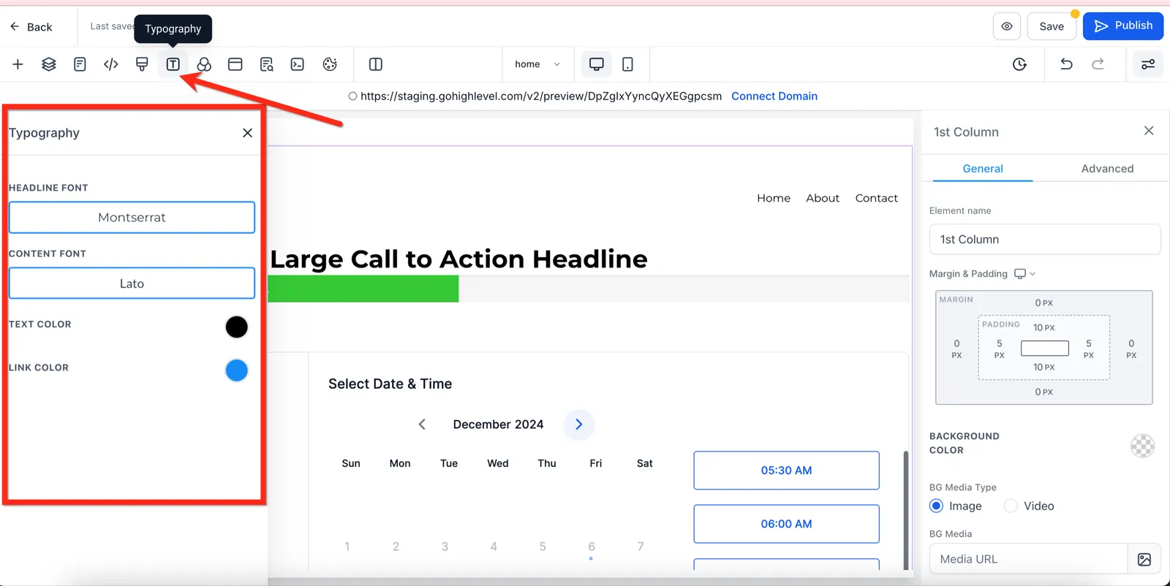Open the paint roller theme icon
This screenshot has height=586, width=1170.
142,64
